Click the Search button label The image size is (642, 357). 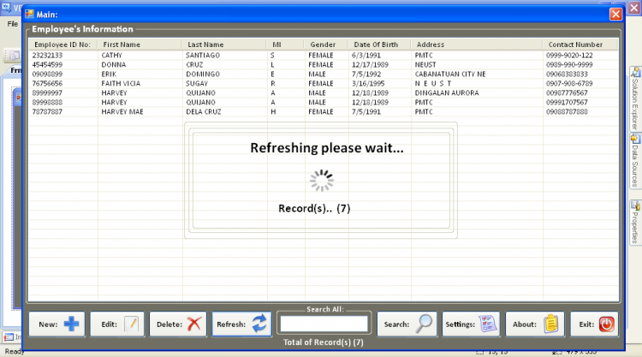point(396,324)
